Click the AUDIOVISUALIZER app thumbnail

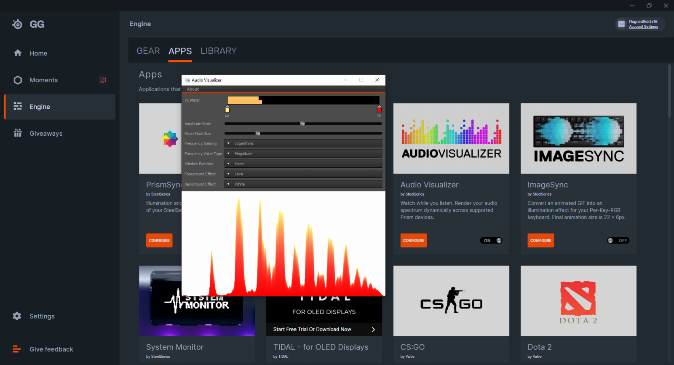451,139
